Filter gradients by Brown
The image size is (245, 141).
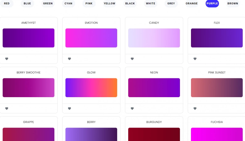(x=233, y=3)
